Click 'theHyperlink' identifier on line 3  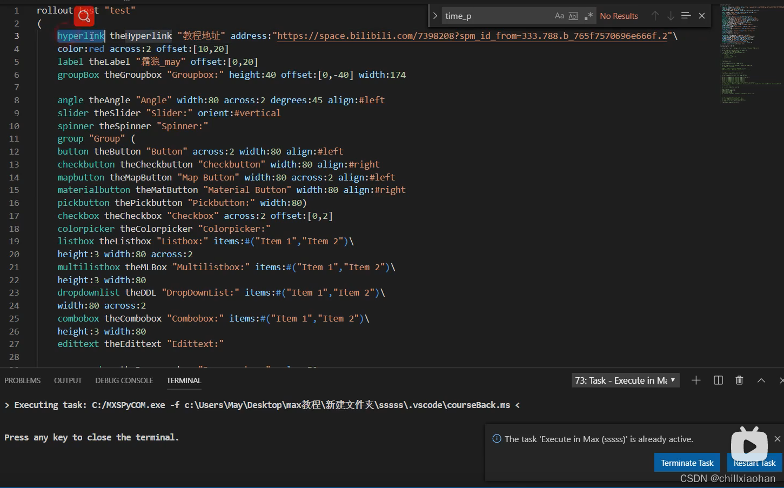[141, 36]
